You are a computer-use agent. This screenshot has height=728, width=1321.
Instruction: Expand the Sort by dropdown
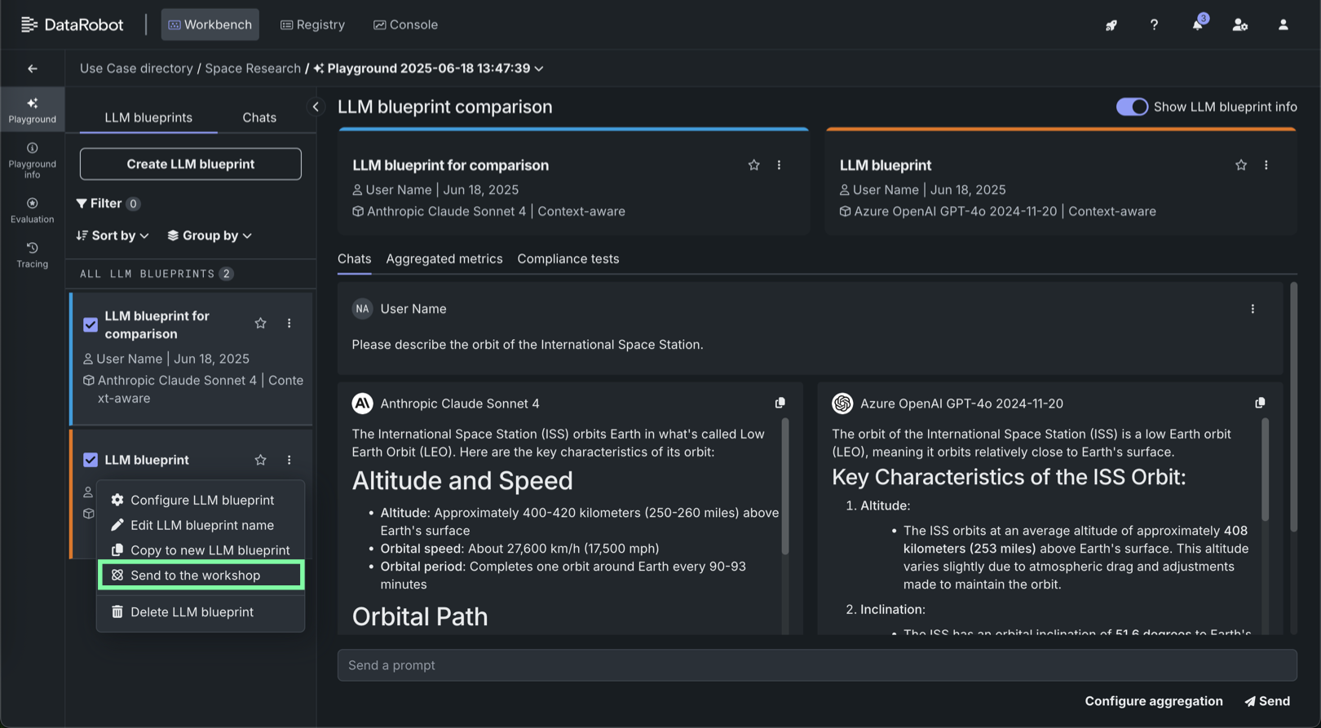pos(113,236)
